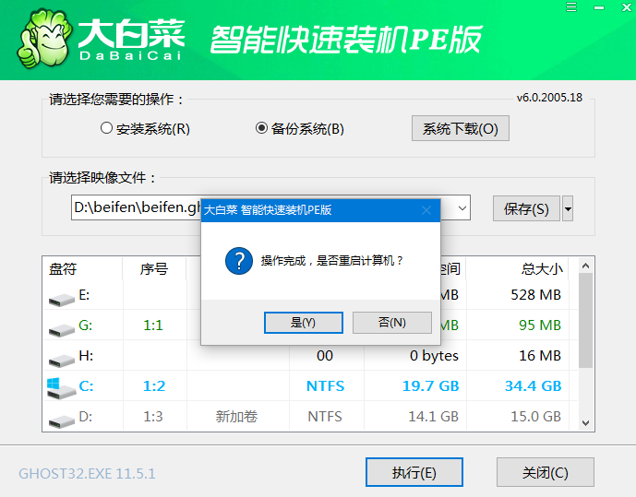Select the C: drive label
Viewport: 636px width, 497px height.
86,386
